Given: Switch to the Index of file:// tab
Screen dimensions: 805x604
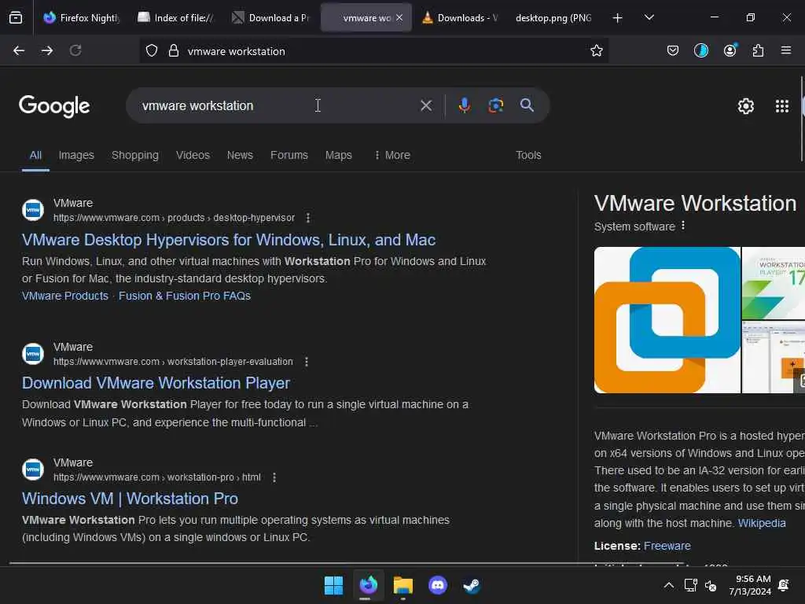Looking at the screenshot, I should coord(176,18).
